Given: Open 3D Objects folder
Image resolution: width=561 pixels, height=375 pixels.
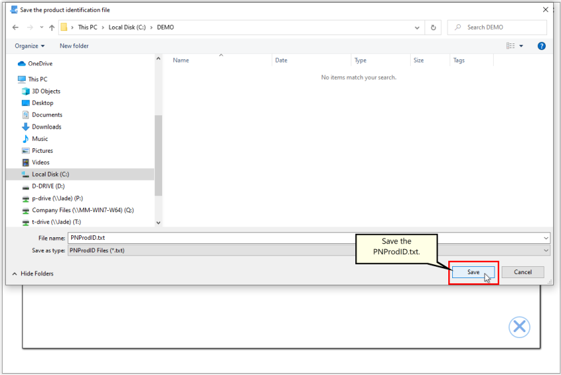Looking at the screenshot, I should coord(41,91).
